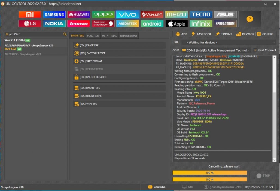Open the Huawei brand tile
Viewport: 280px width, 191px height.
79,14
